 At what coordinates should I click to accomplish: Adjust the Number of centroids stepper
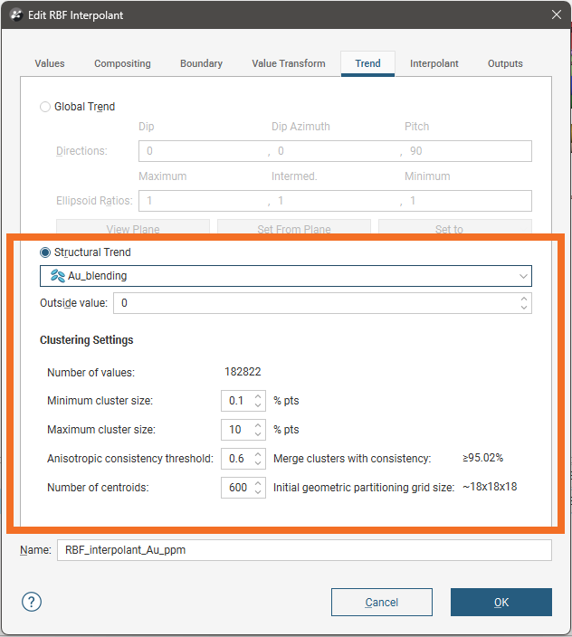[258, 488]
